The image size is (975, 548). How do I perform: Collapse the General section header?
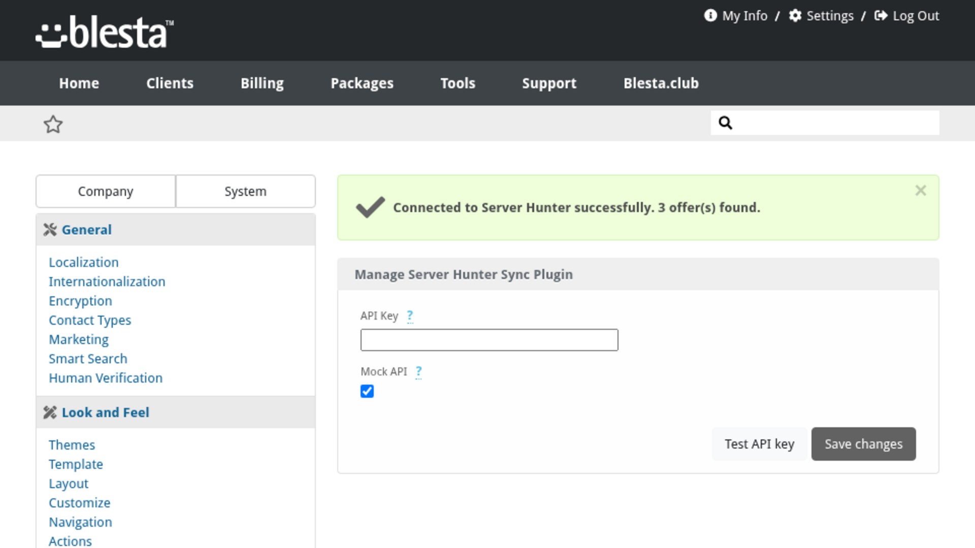pyautogui.click(x=176, y=230)
